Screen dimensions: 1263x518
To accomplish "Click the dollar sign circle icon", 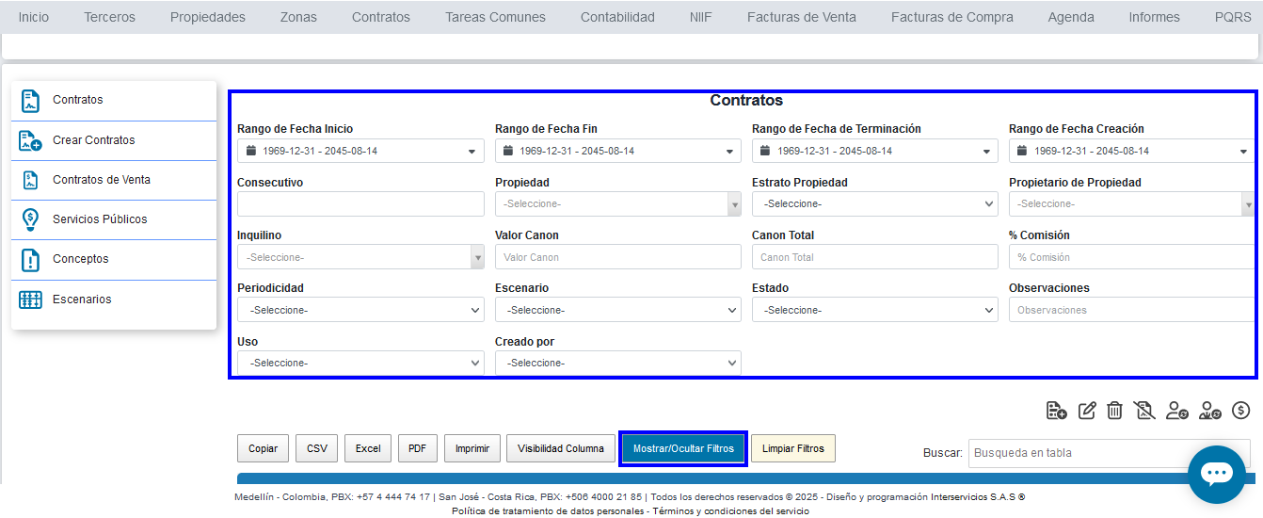I will (x=1240, y=411).
